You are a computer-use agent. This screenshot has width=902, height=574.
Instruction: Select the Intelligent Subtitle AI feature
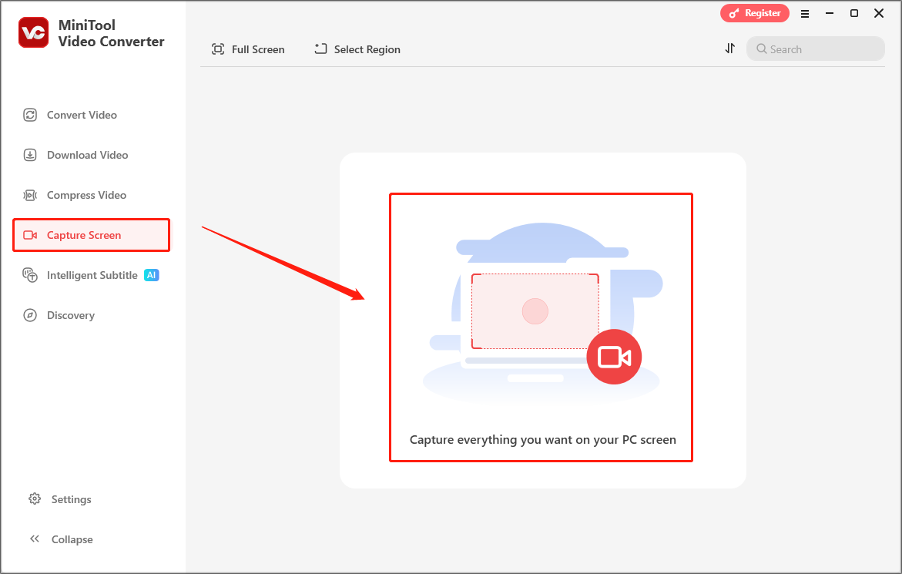(92, 275)
